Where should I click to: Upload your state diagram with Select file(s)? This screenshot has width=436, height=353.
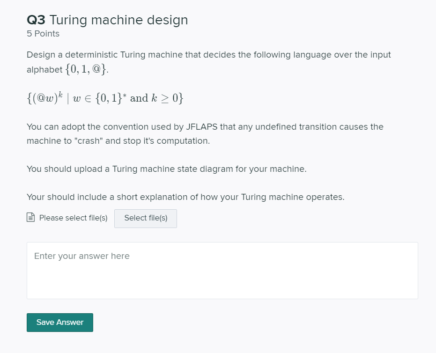tap(145, 218)
